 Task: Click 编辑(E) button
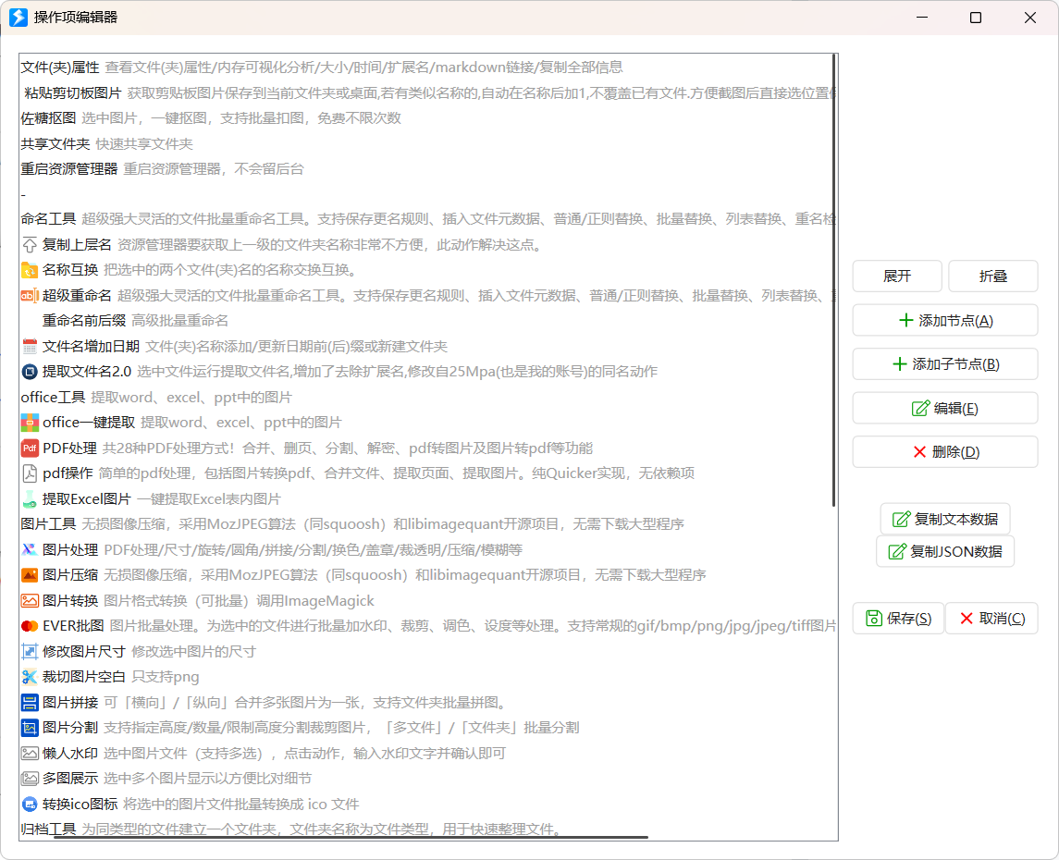click(x=945, y=409)
